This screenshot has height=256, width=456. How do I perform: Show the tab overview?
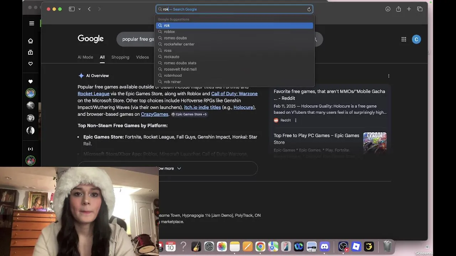[420, 9]
